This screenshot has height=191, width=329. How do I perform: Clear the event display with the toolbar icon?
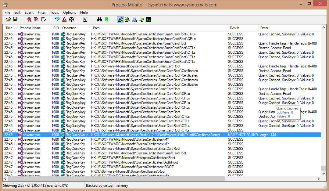tap(43, 20)
